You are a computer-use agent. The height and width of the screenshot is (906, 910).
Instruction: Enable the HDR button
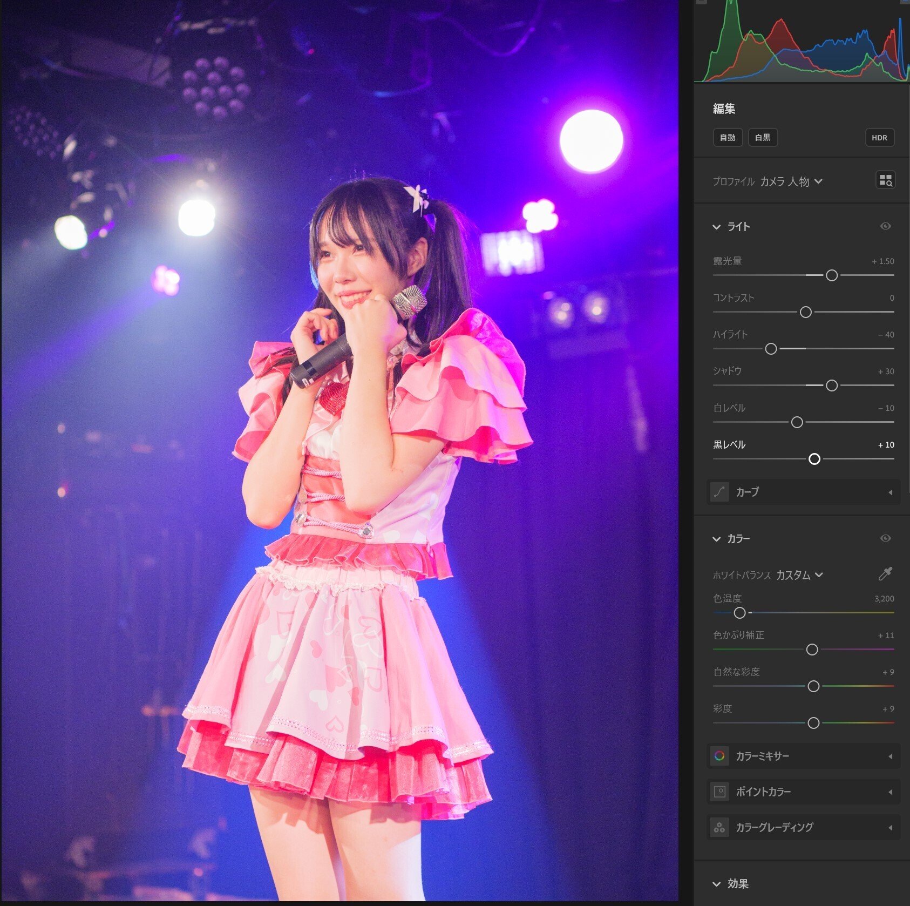(x=879, y=138)
